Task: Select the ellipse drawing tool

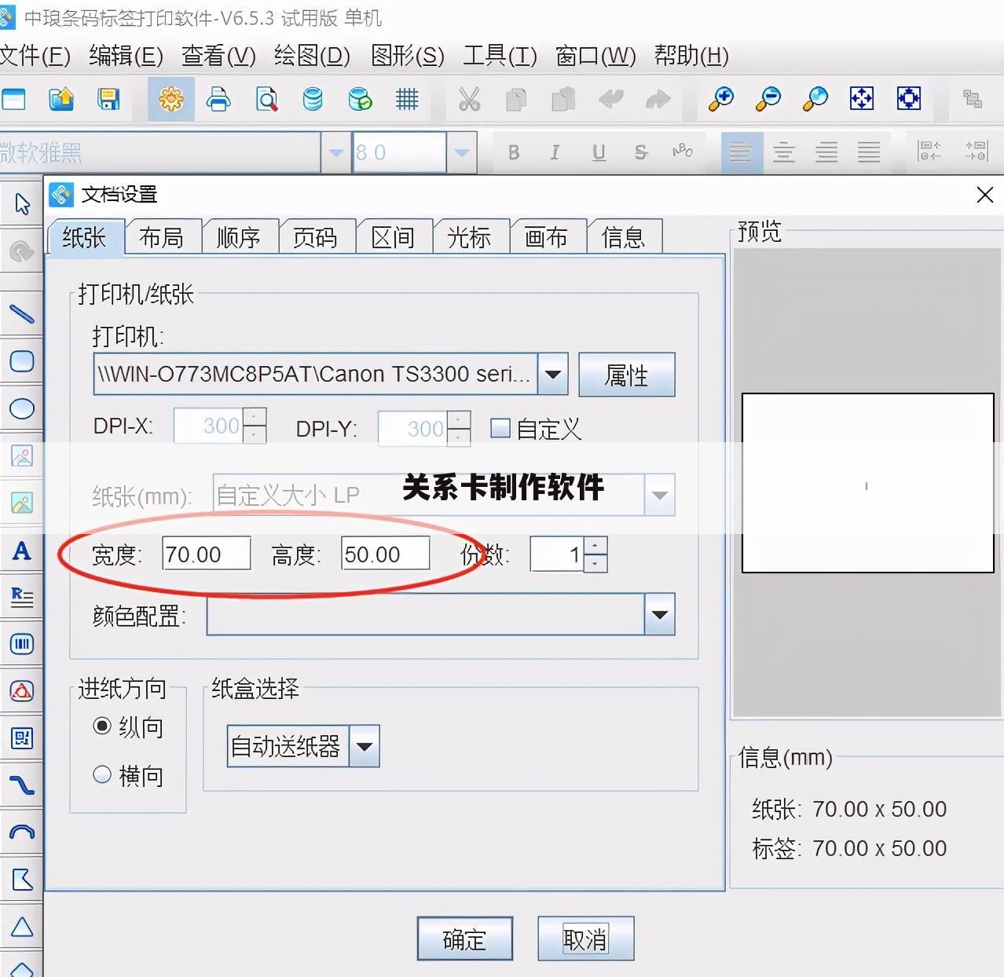Action: (x=22, y=408)
